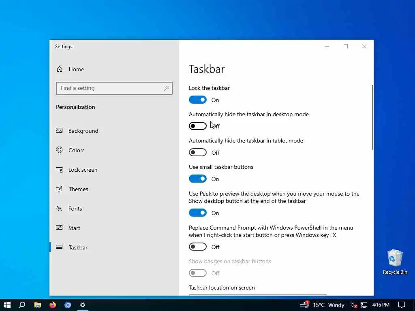Screen dimensions: 415x311
Task: Click the 'Taskbar location on screen' label
Action: [x=222, y=288]
